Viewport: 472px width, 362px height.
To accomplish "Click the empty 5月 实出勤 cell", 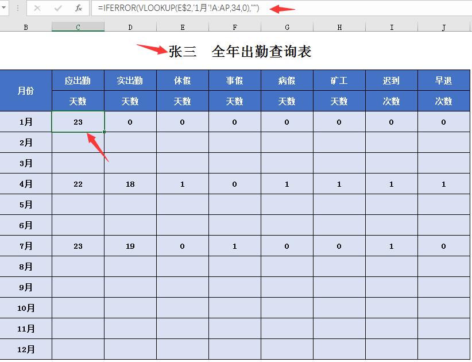I will [x=130, y=204].
